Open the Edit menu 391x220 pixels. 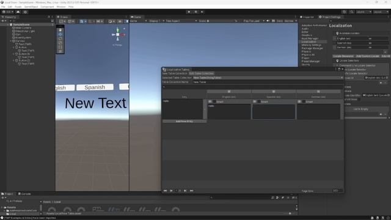click(x=10, y=7)
